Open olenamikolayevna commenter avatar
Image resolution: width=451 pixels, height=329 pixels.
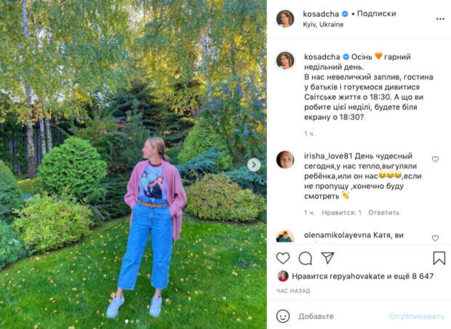(x=285, y=237)
